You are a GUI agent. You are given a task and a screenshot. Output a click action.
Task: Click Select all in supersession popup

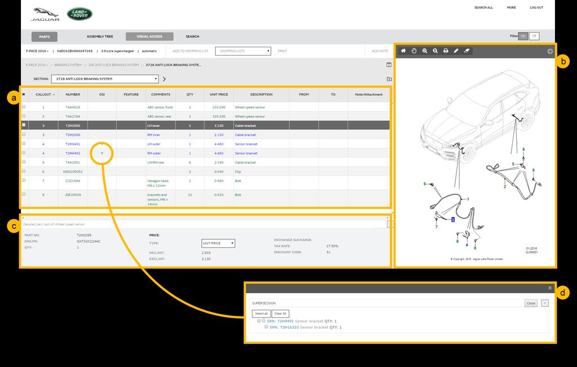pos(261,314)
